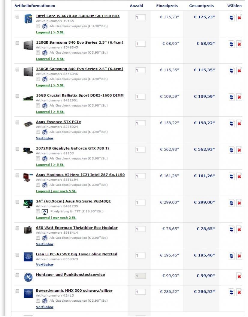The width and height of the screenshot is (248, 317).
Task: Click the Intel Core i5 product thumbnail
Action: pos(28,19)
